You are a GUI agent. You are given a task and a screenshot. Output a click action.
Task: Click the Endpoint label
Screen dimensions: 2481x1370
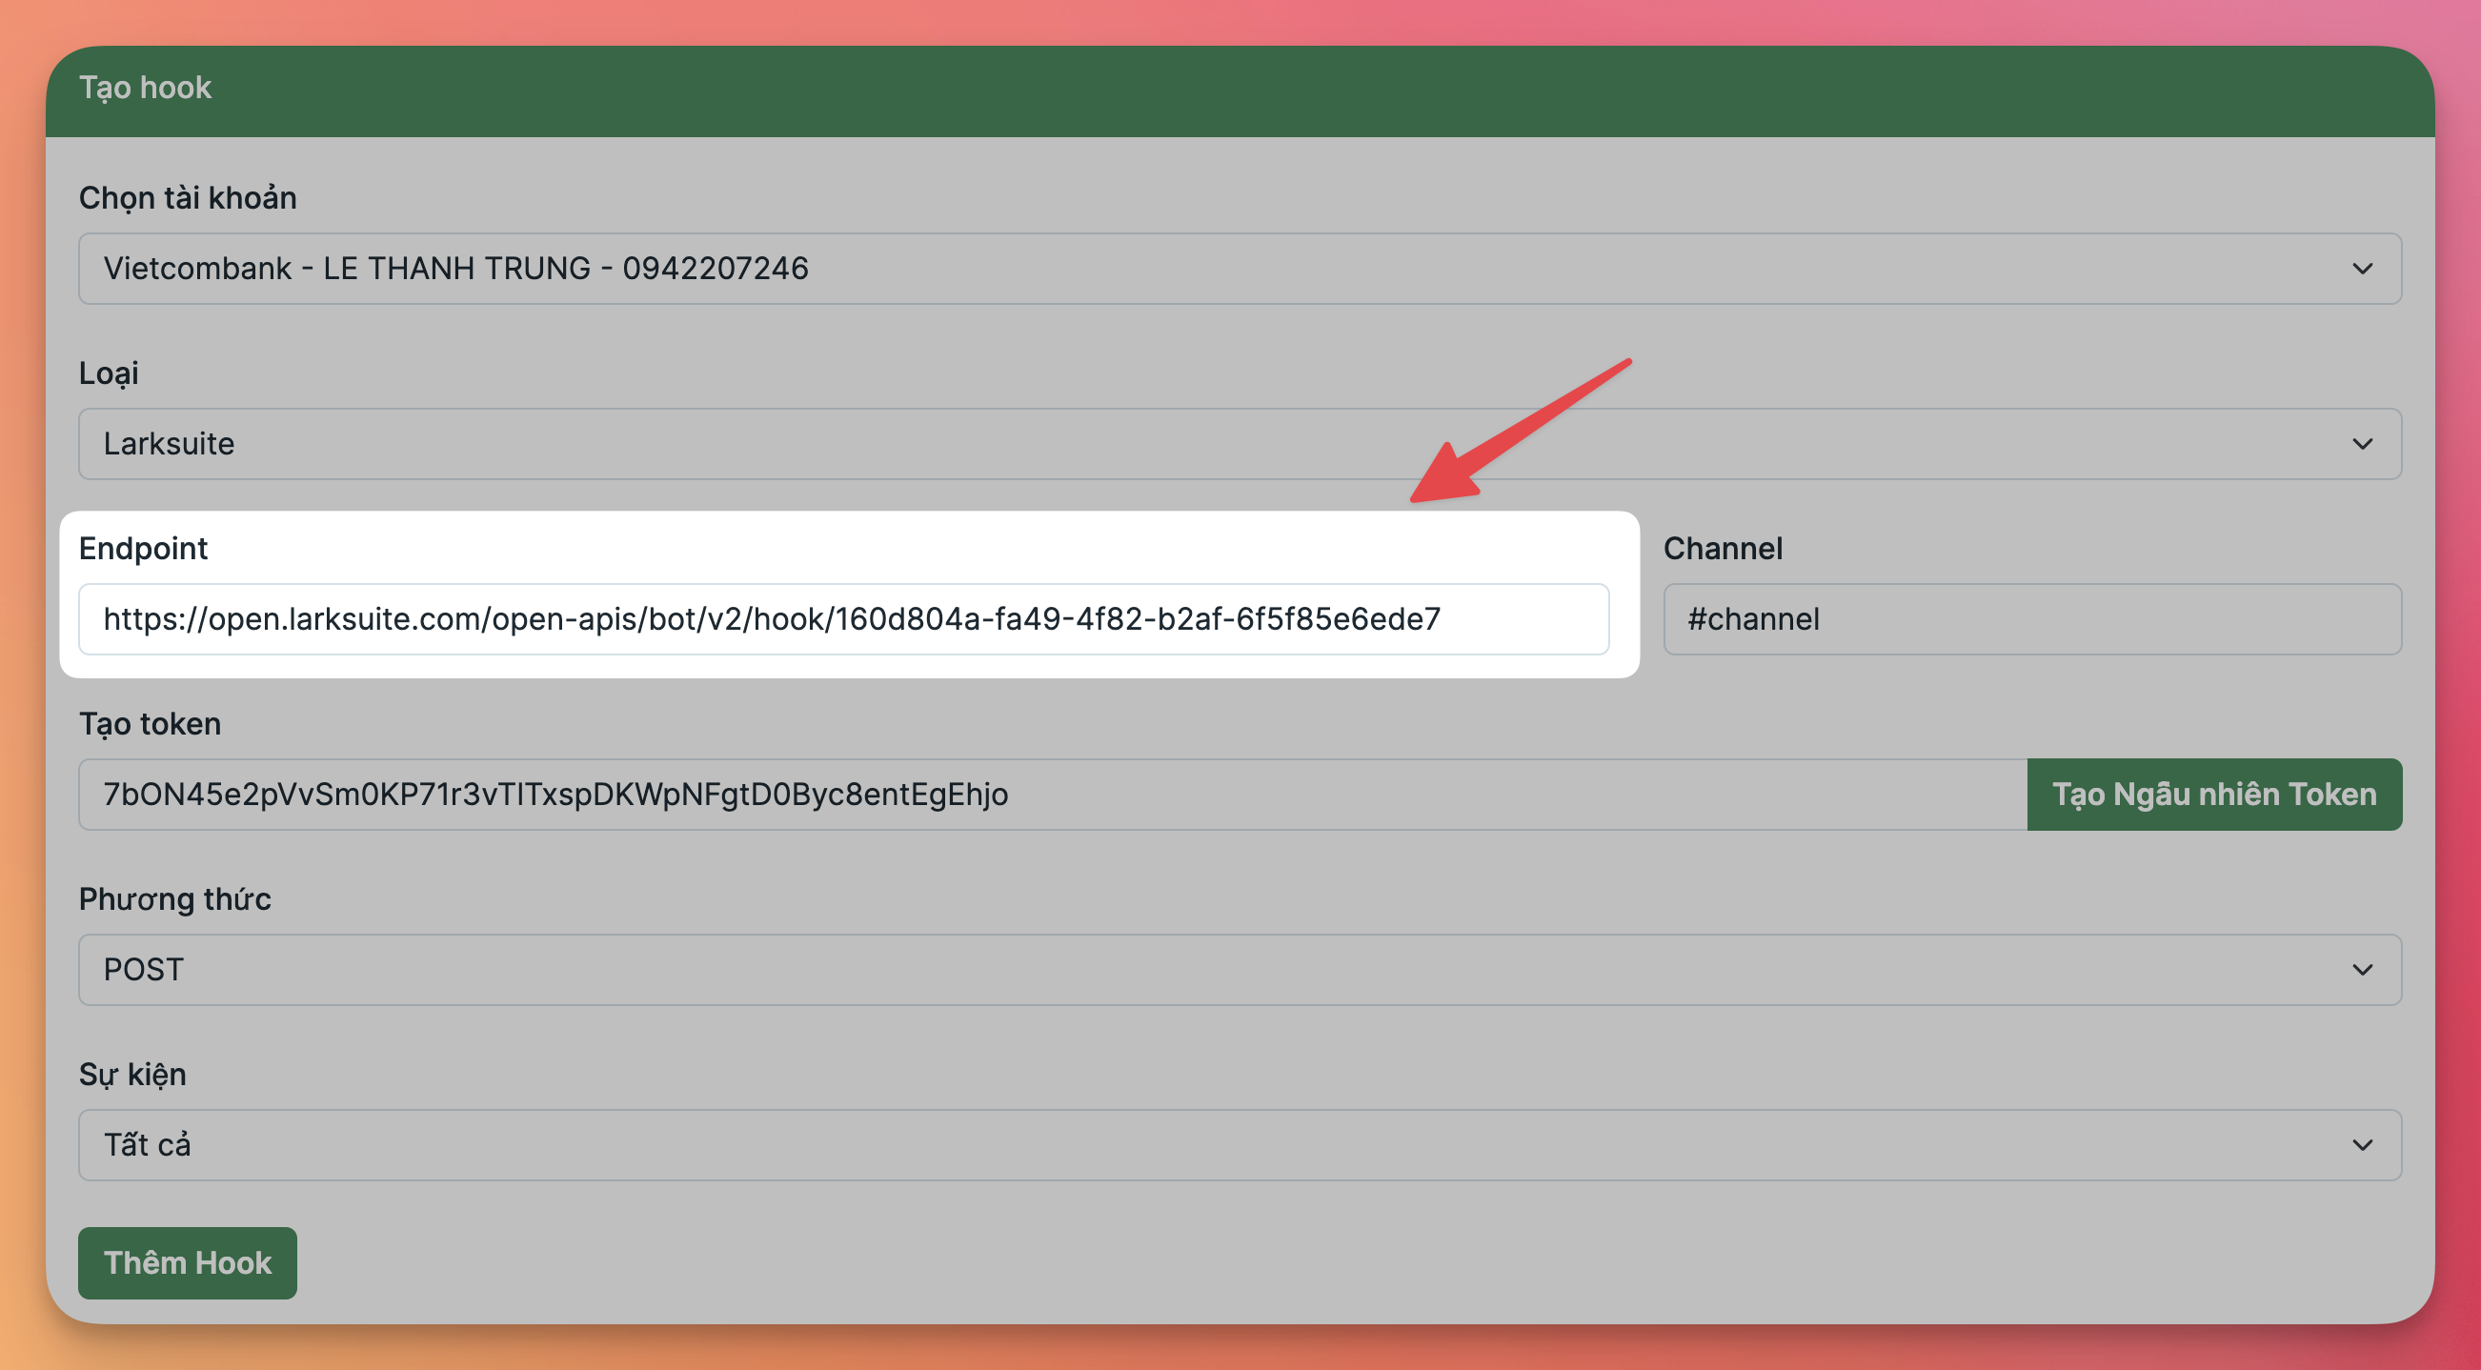click(x=144, y=549)
